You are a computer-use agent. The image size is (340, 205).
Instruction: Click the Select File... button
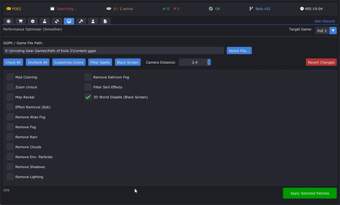point(239,51)
